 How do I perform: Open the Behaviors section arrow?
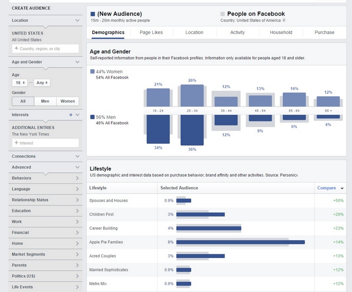click(77, 178)
